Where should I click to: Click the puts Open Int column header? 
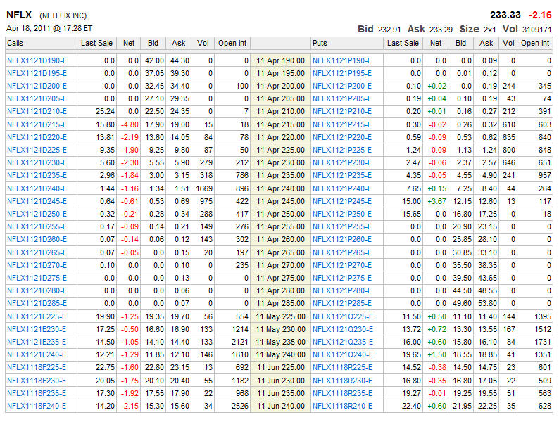coord(535,44)
